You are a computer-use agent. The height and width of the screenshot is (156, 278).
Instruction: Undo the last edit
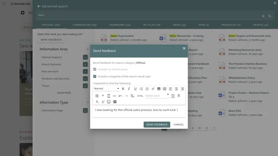[120, 96]
